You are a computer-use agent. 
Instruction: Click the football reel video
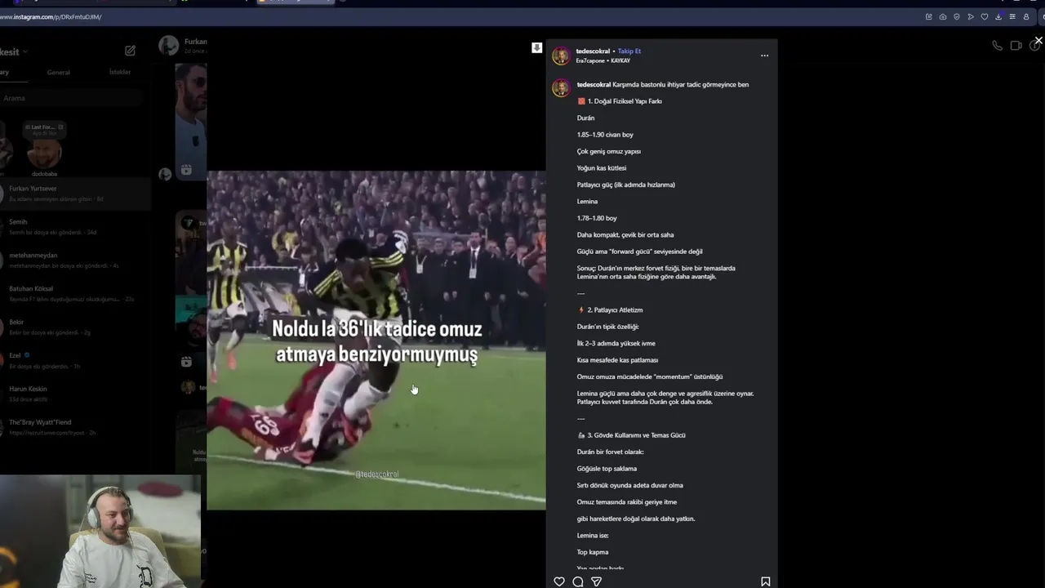pos(376,341)
